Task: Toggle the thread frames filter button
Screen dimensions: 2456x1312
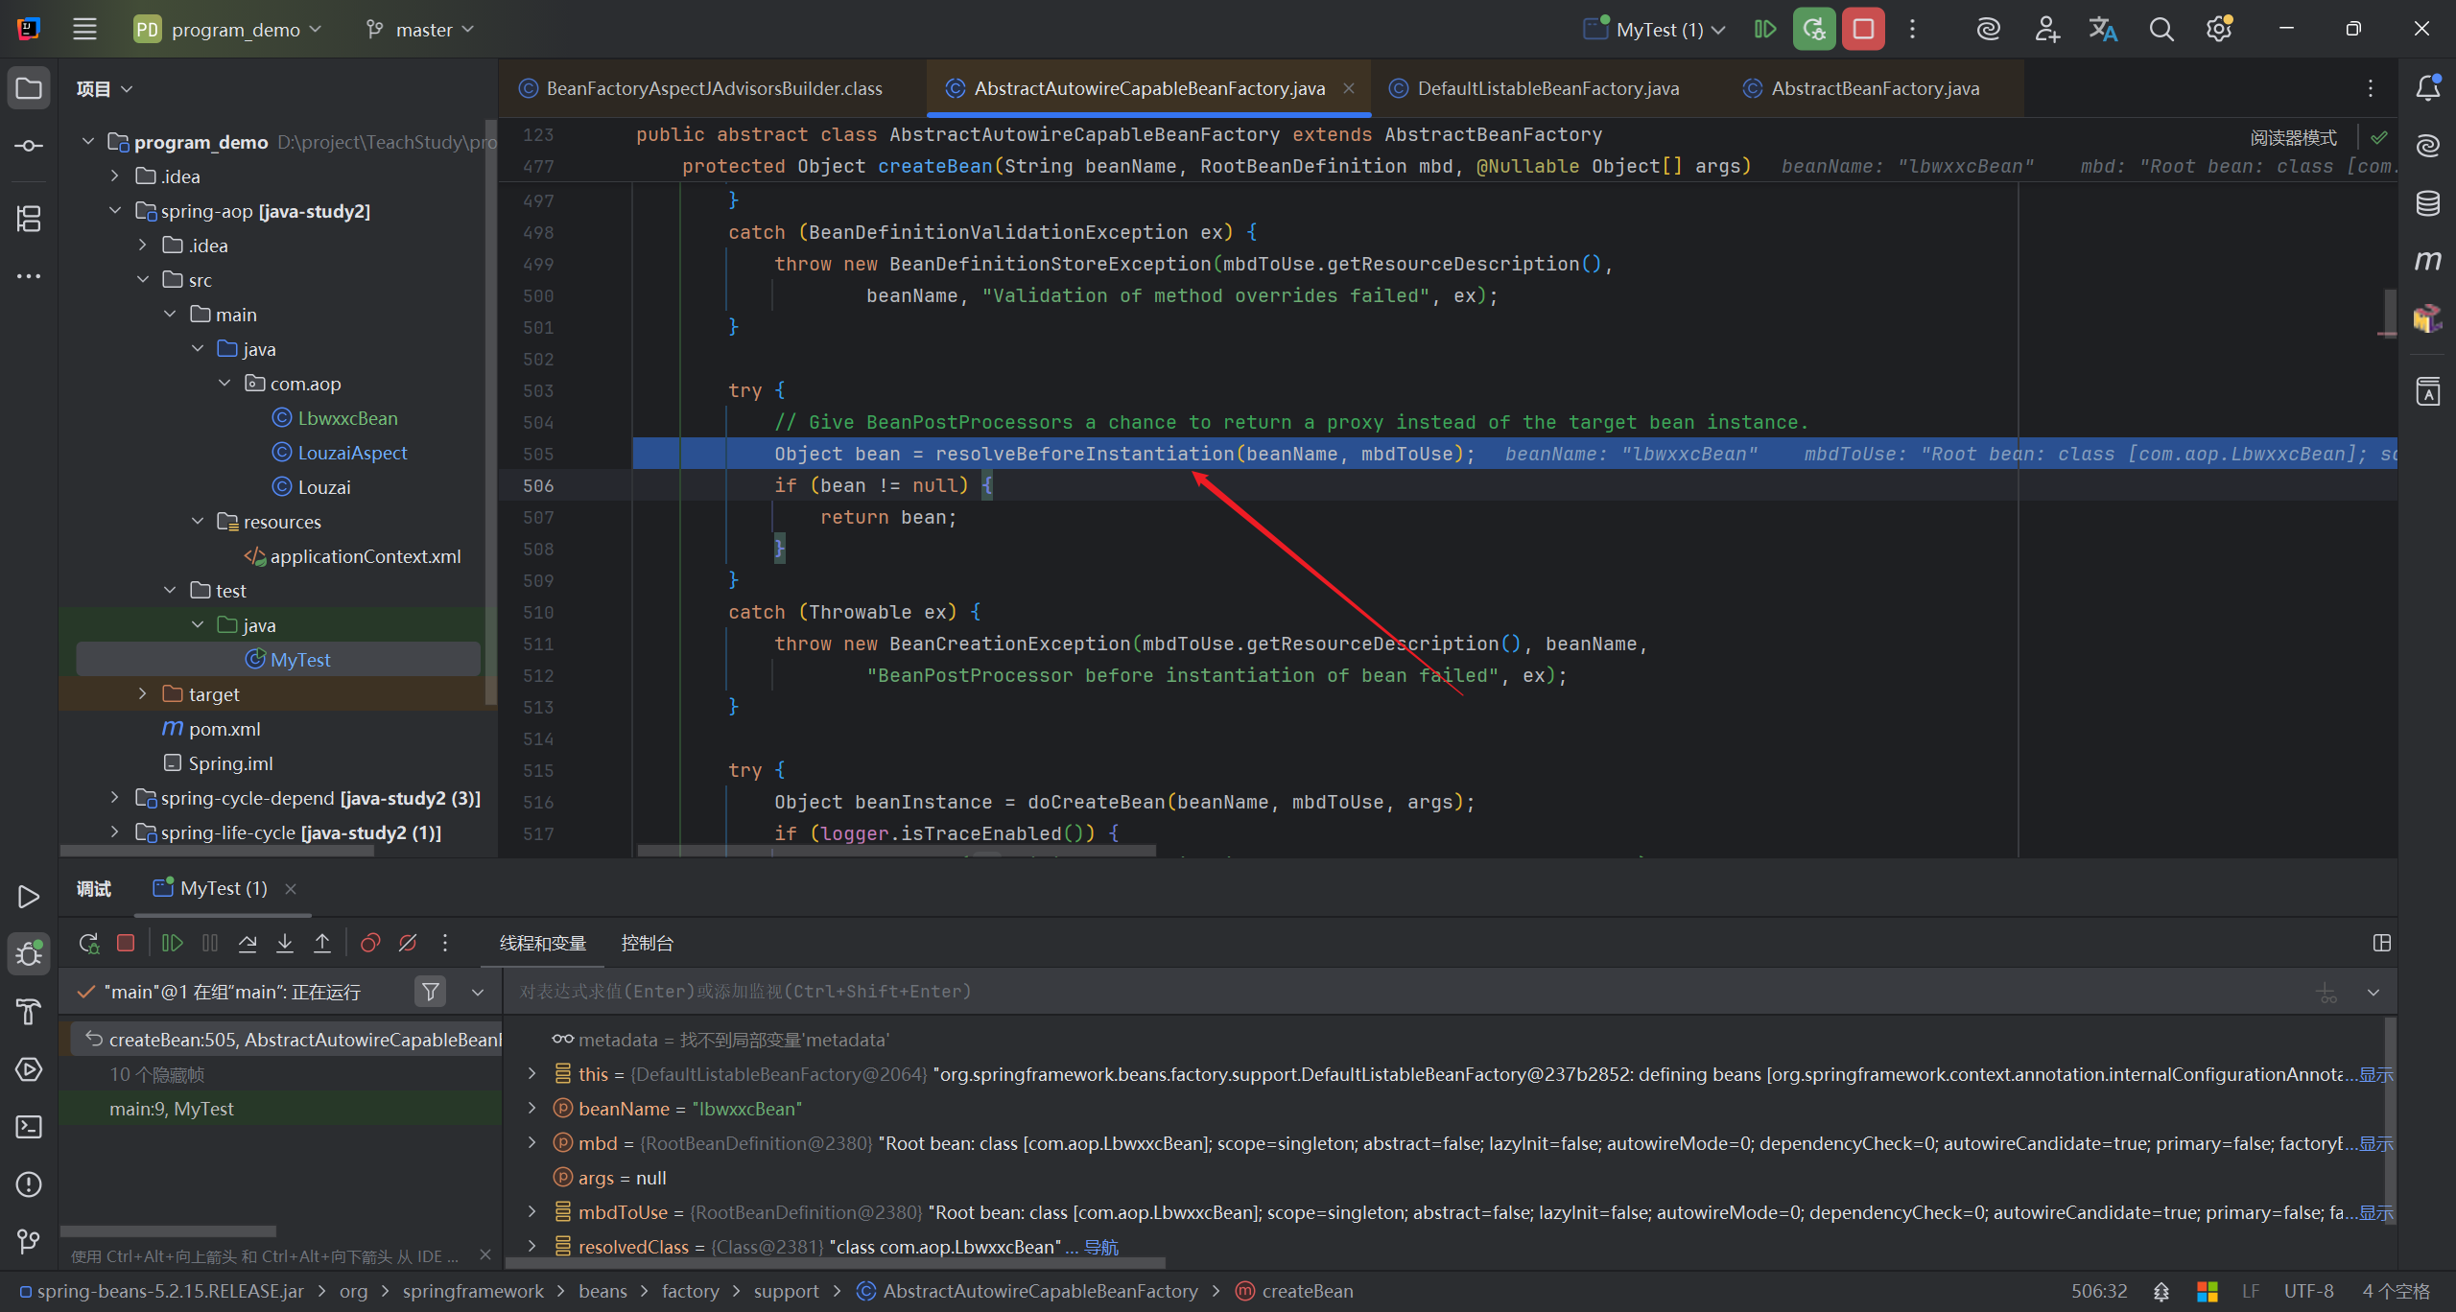Action: click(431, 992)
